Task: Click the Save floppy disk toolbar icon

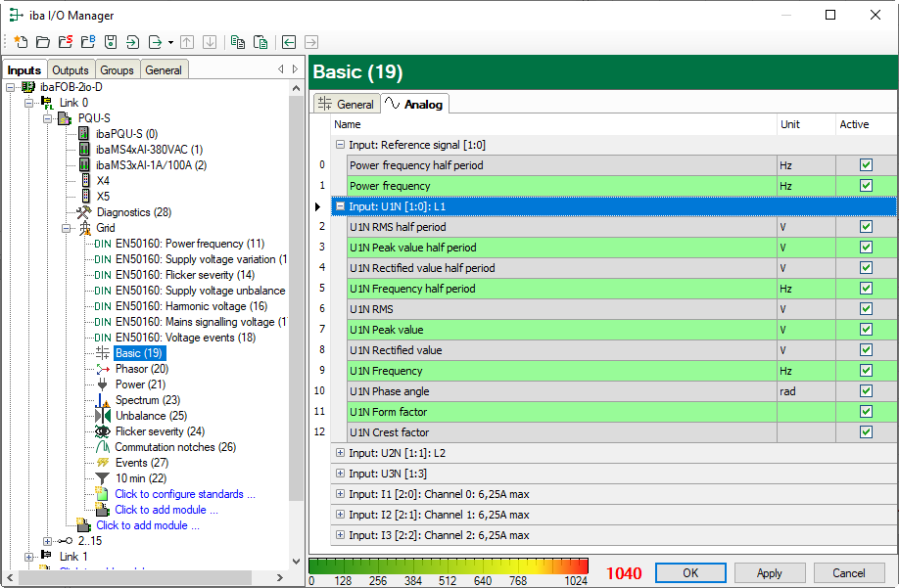Action: tap(111, 42)
